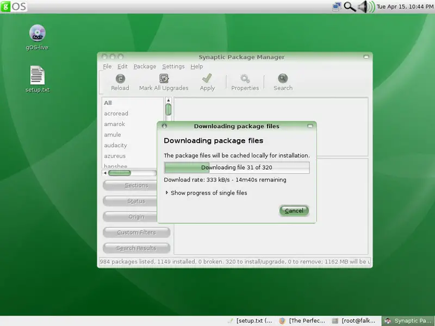This screenshot has height=326, width=435.
Task: Open the Edit menu
Action: (x=122, y=66)
